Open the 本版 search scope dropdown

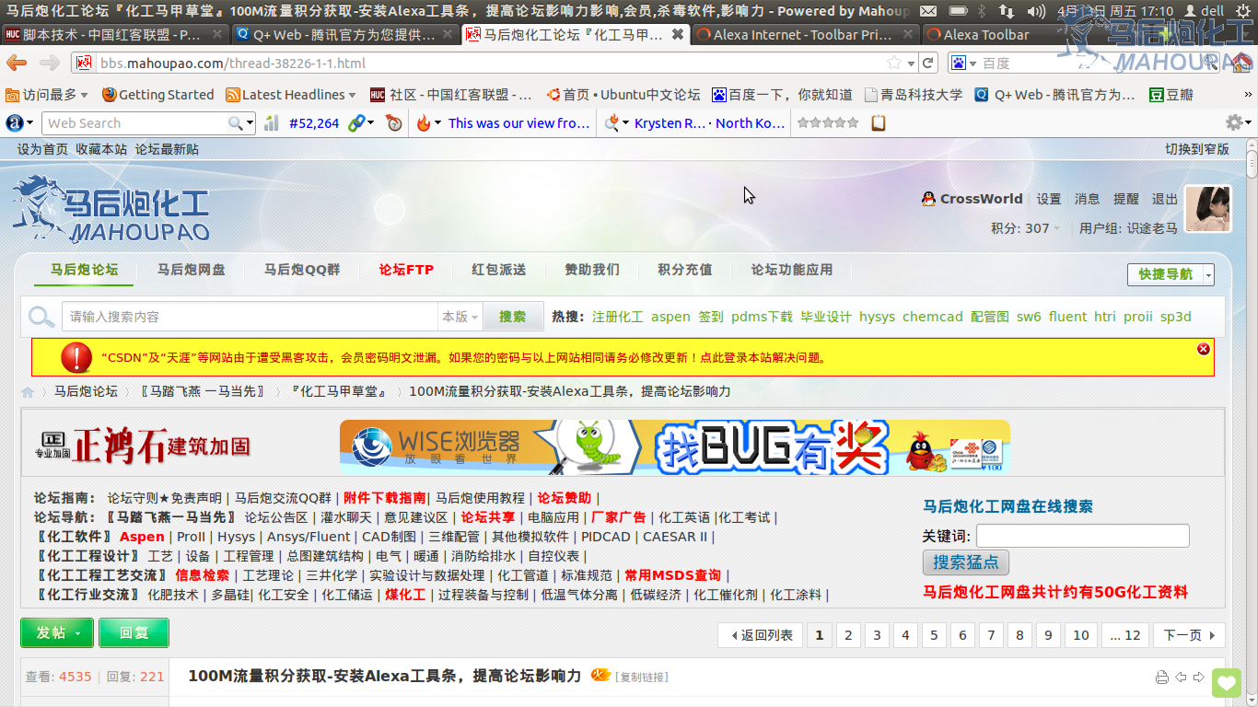(x=460, y=317)
